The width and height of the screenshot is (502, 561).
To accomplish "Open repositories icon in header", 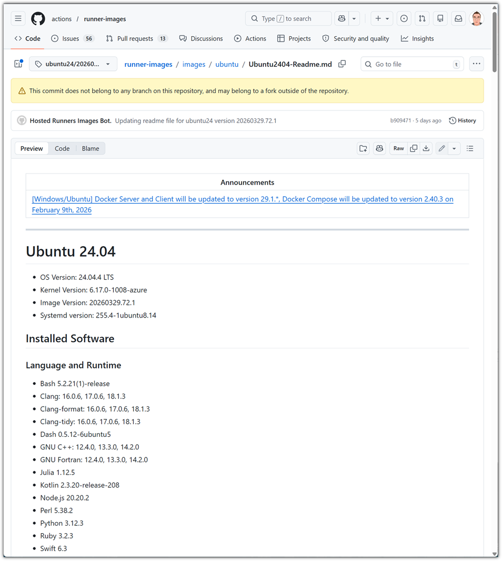I will [440, 18].
